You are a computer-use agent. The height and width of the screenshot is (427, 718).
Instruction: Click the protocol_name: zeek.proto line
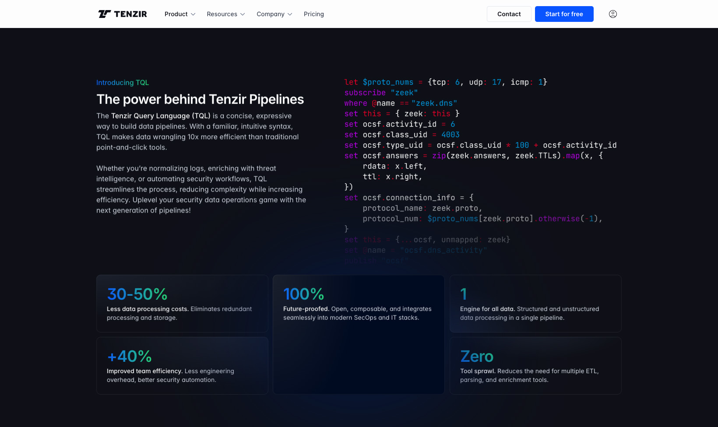(422, 208)
